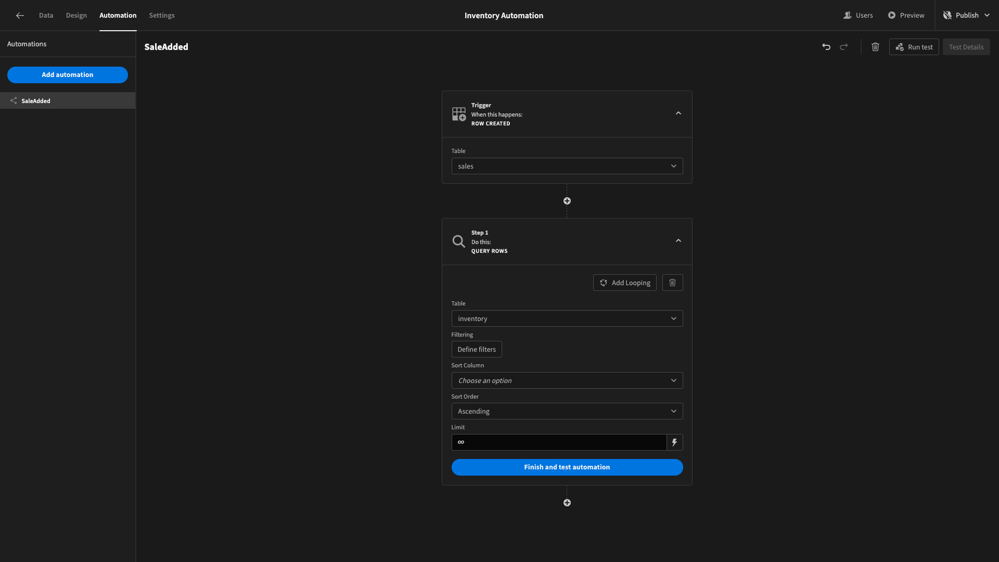
Task: Delete Step 1 with its trash icon
Action: click(x=672, y=283)
